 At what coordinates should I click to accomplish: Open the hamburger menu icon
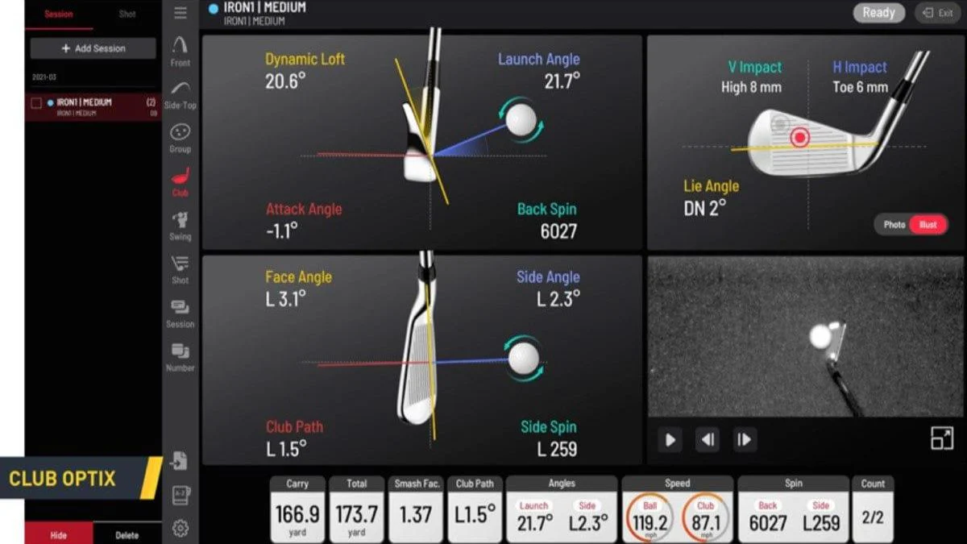[181, 12]
